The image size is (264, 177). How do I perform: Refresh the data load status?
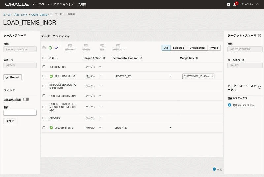(x=260, y=87)
